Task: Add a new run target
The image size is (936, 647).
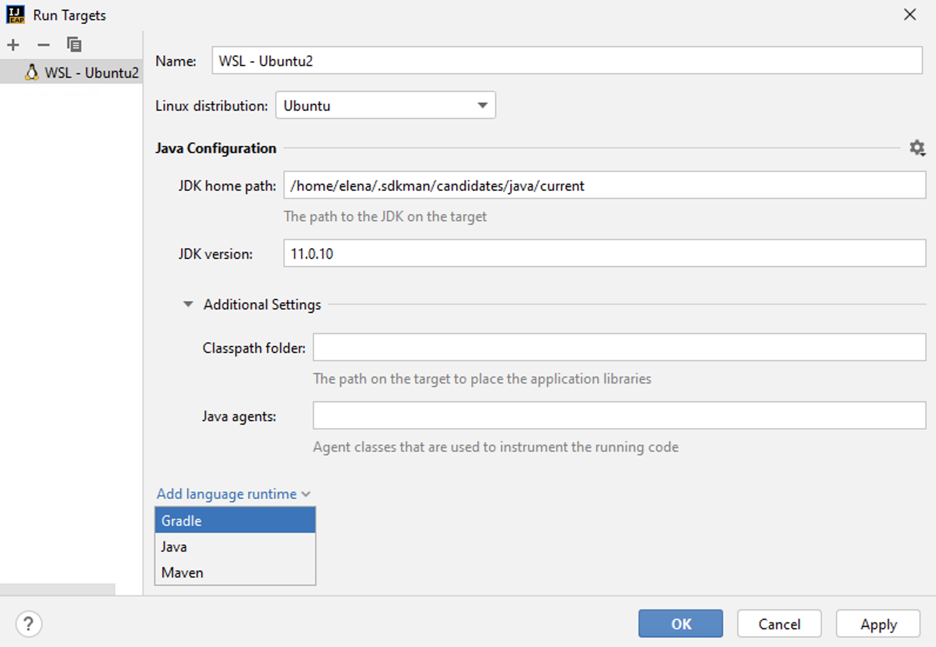Action: point(13,45)
